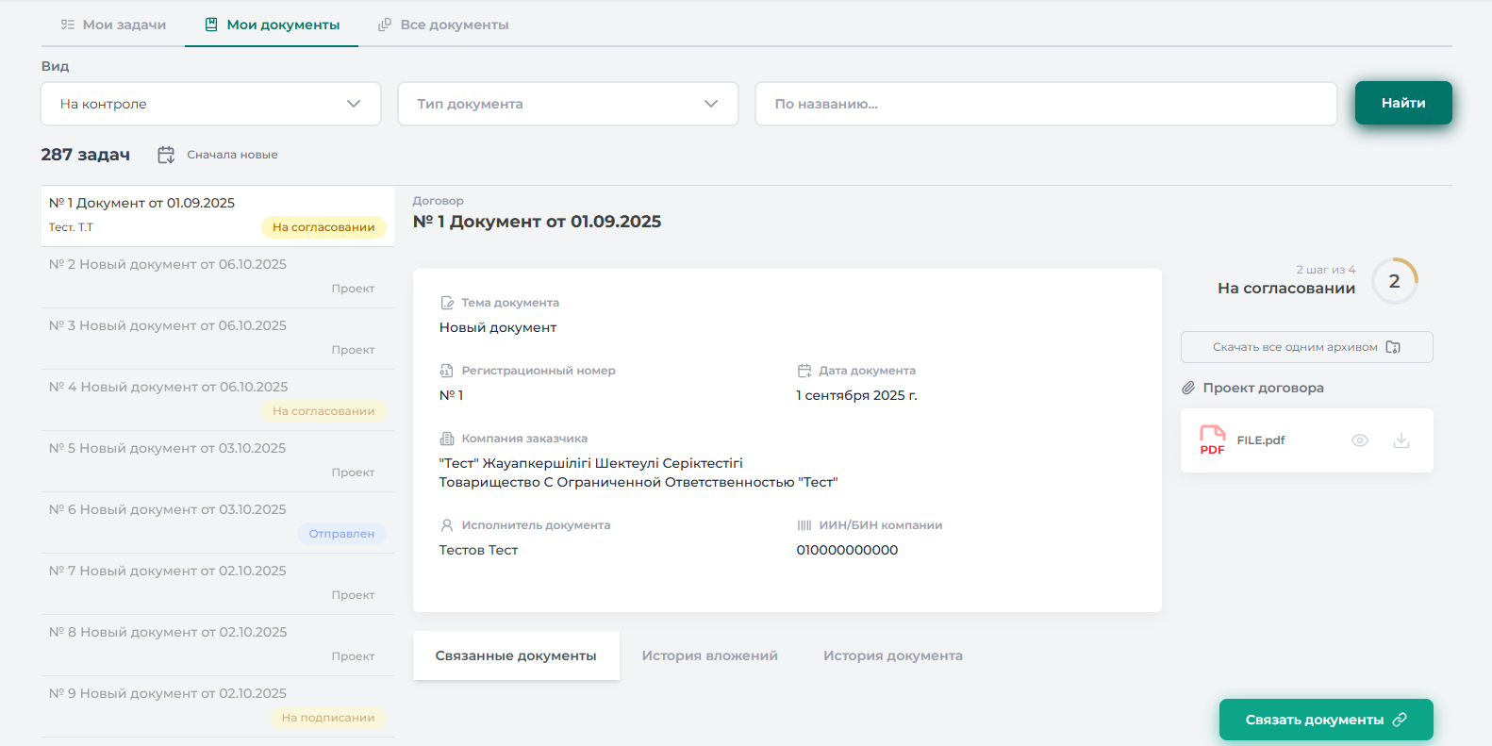1492x746 pixels.
Task: Select document № 9 with На подписании status
Action: 217,705
